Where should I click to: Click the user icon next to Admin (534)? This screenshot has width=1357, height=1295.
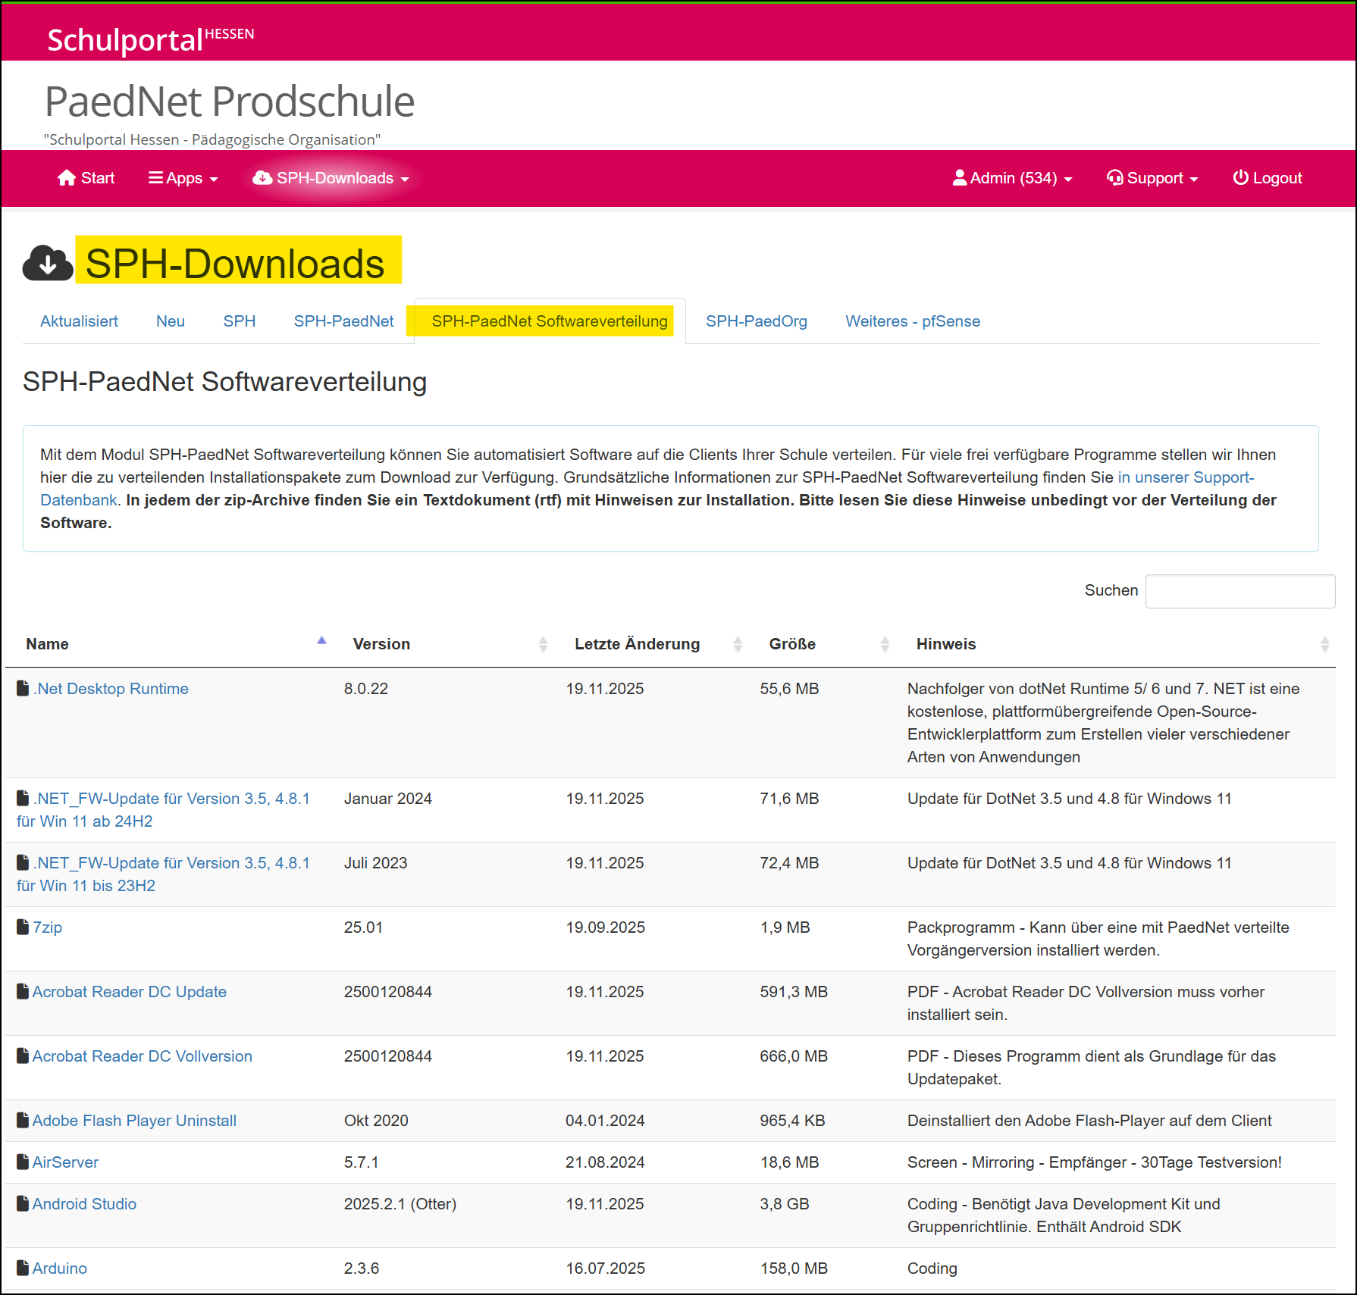(959, 177)
